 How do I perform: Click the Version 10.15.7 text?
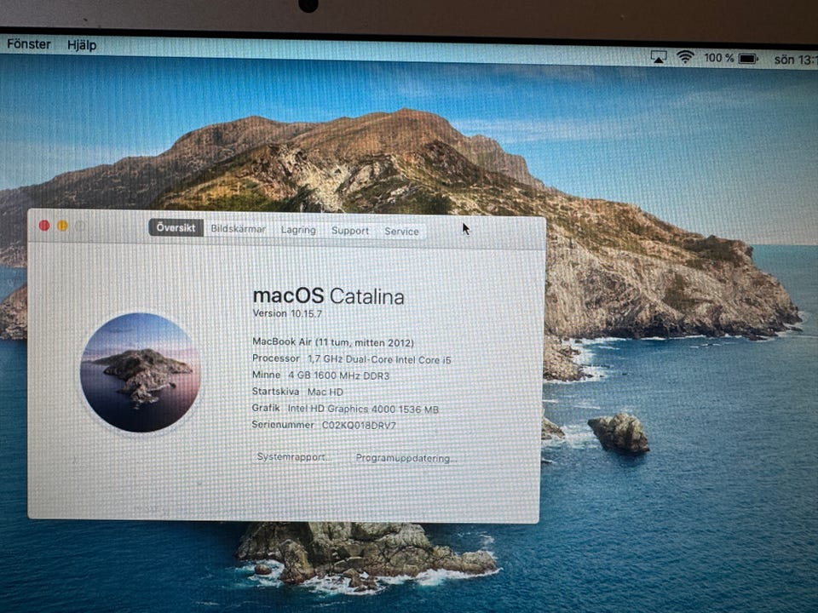click(x=288, y=313)
